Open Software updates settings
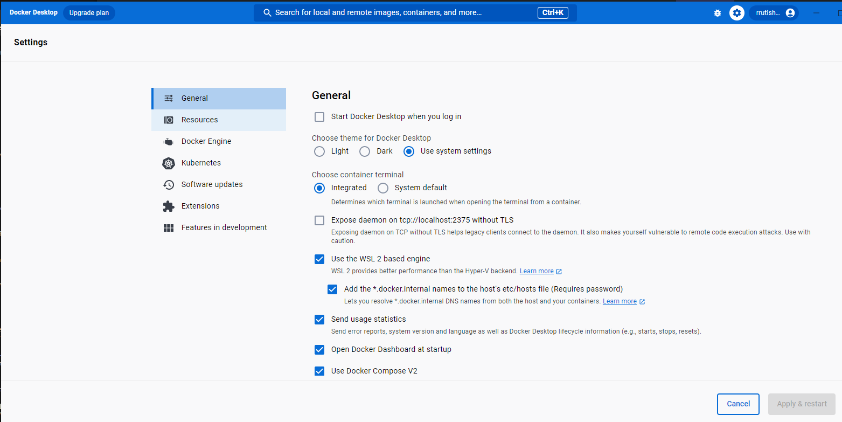This screenshot has height=422, width=842. (x=211, y=184)
